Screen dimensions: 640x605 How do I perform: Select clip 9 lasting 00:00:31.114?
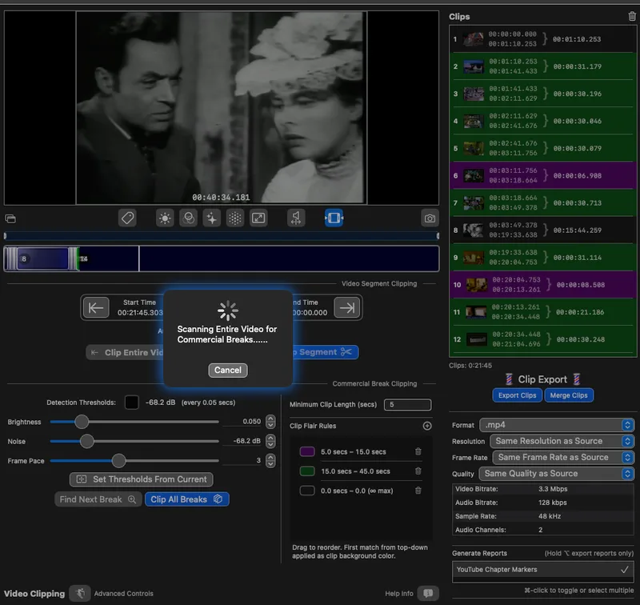point(543,258)
